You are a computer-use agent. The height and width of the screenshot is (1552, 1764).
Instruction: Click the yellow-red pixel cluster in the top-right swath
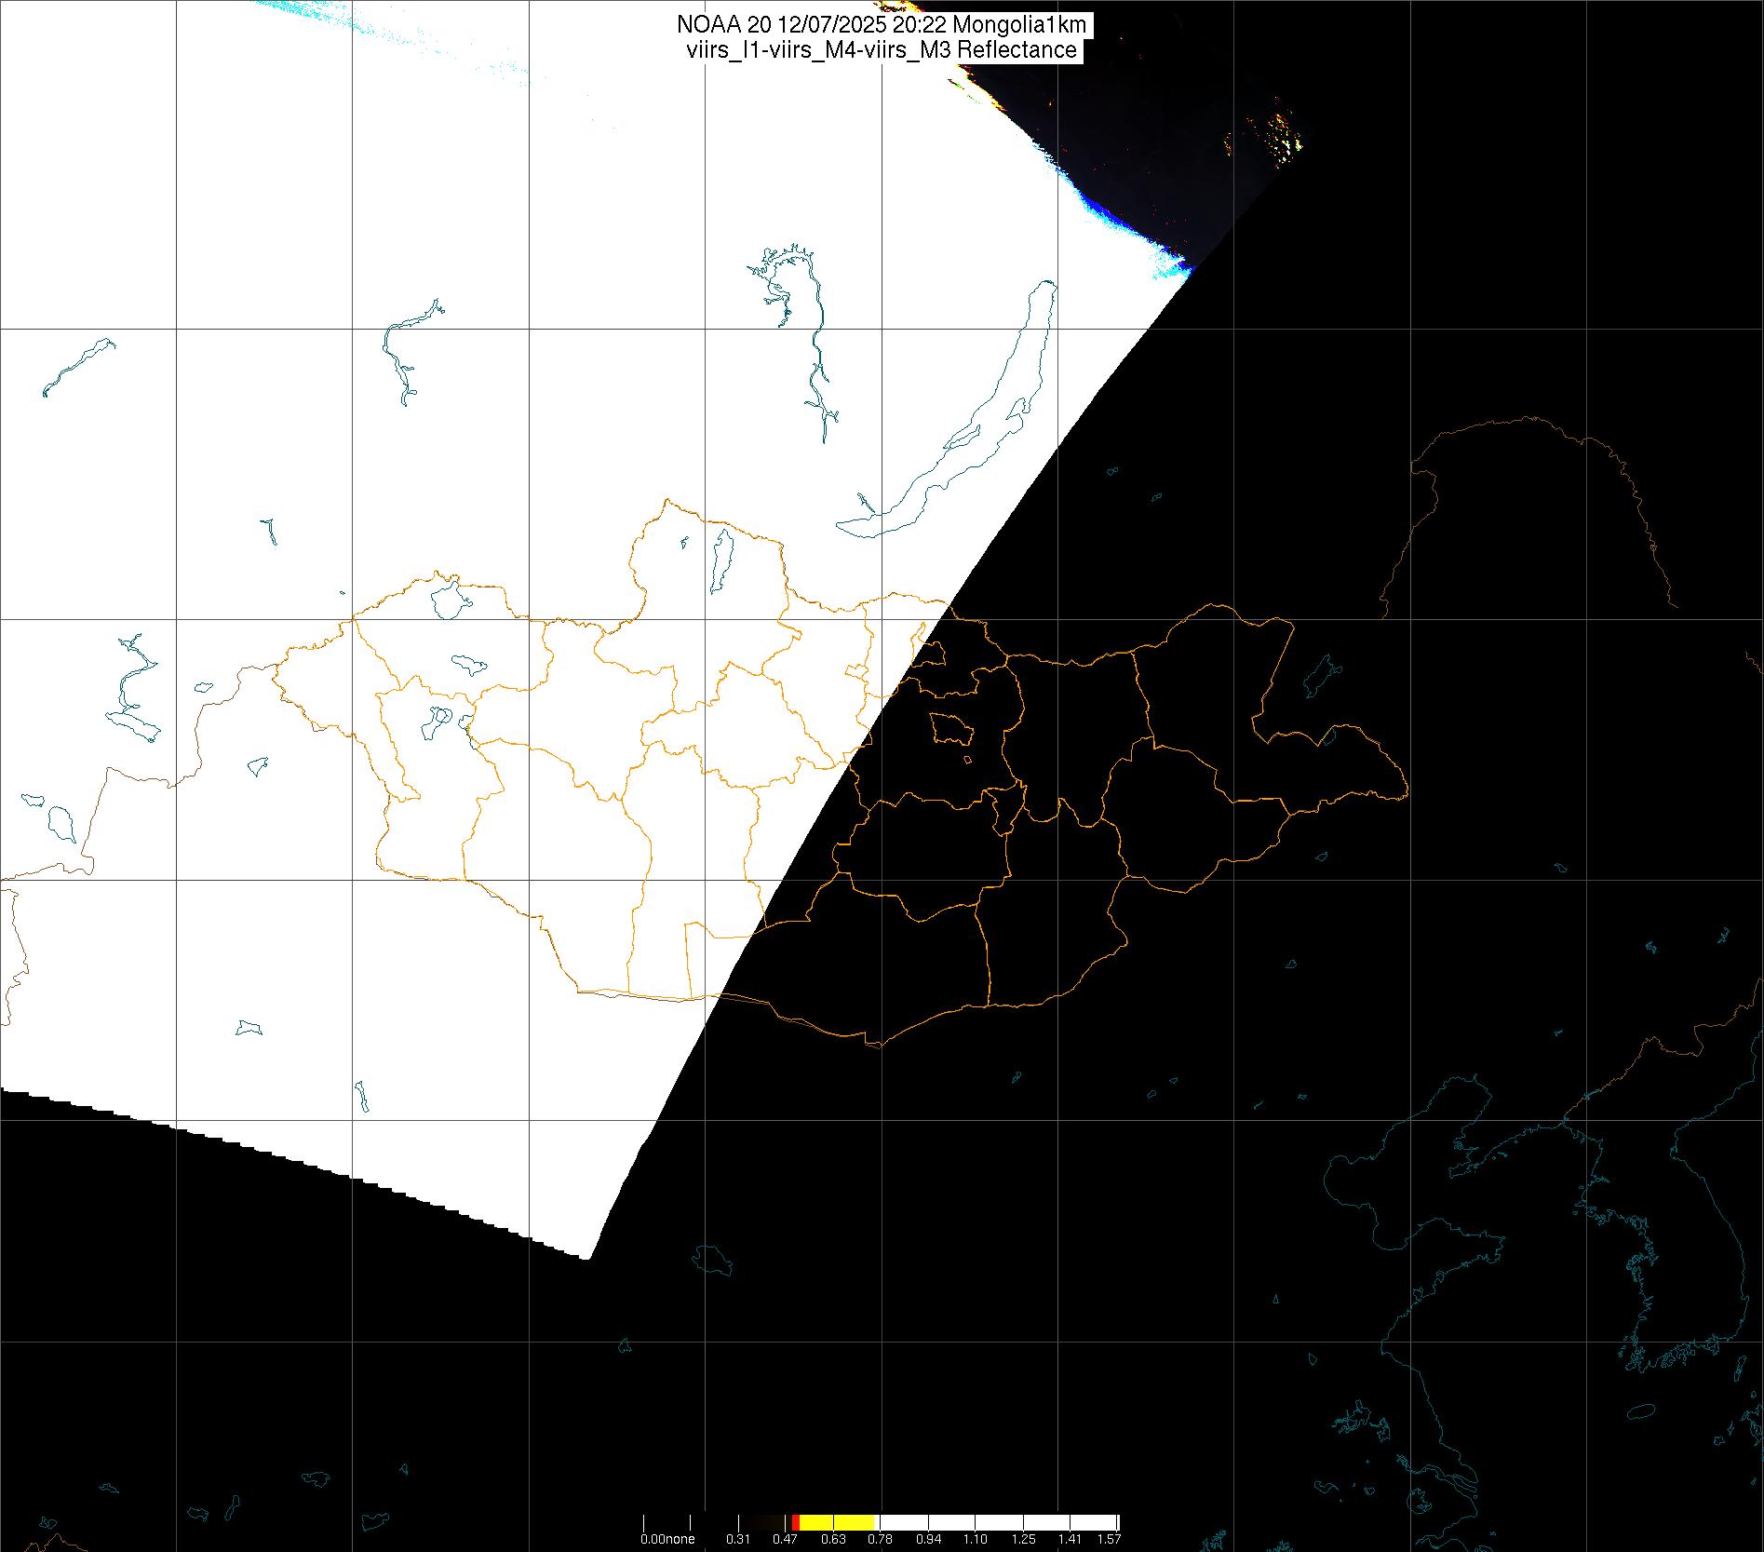click(1285, 135)
